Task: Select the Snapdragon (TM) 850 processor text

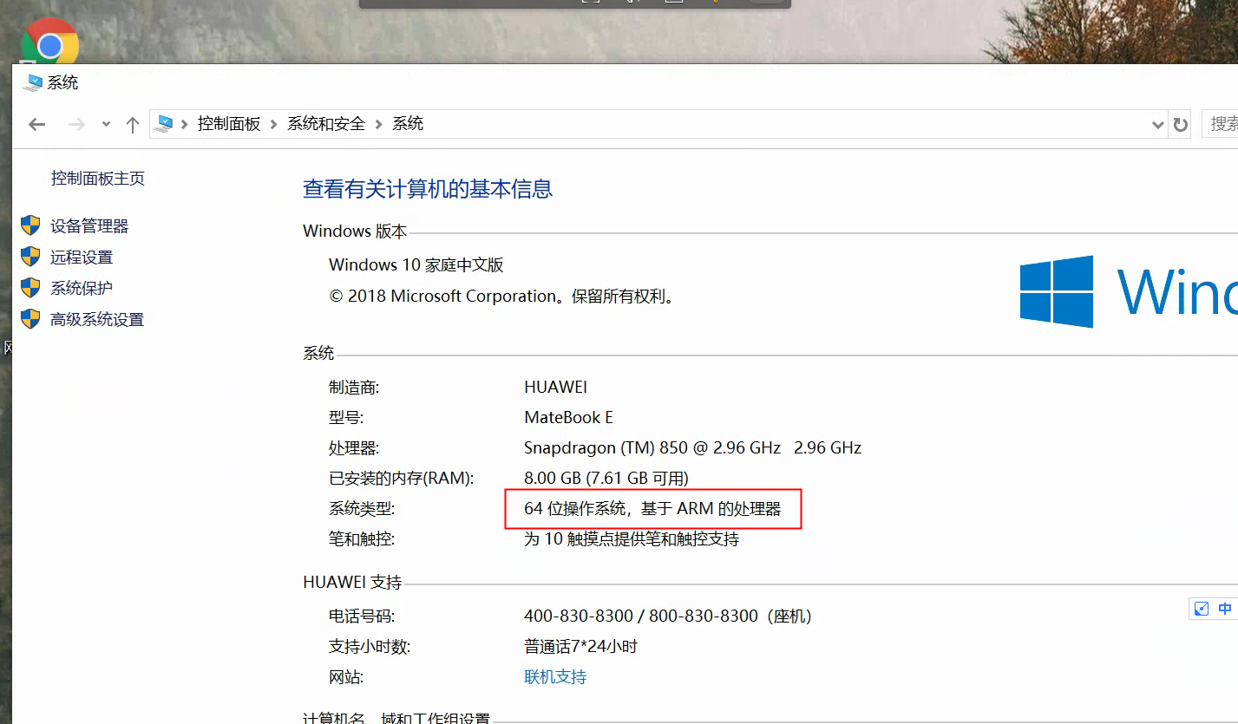Action: tap(692, 448)
